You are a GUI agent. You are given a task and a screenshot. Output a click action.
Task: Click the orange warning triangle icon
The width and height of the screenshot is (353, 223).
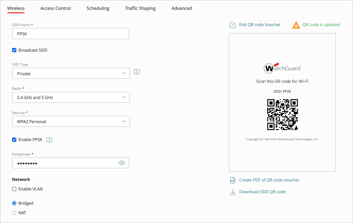tap(296, 25)
